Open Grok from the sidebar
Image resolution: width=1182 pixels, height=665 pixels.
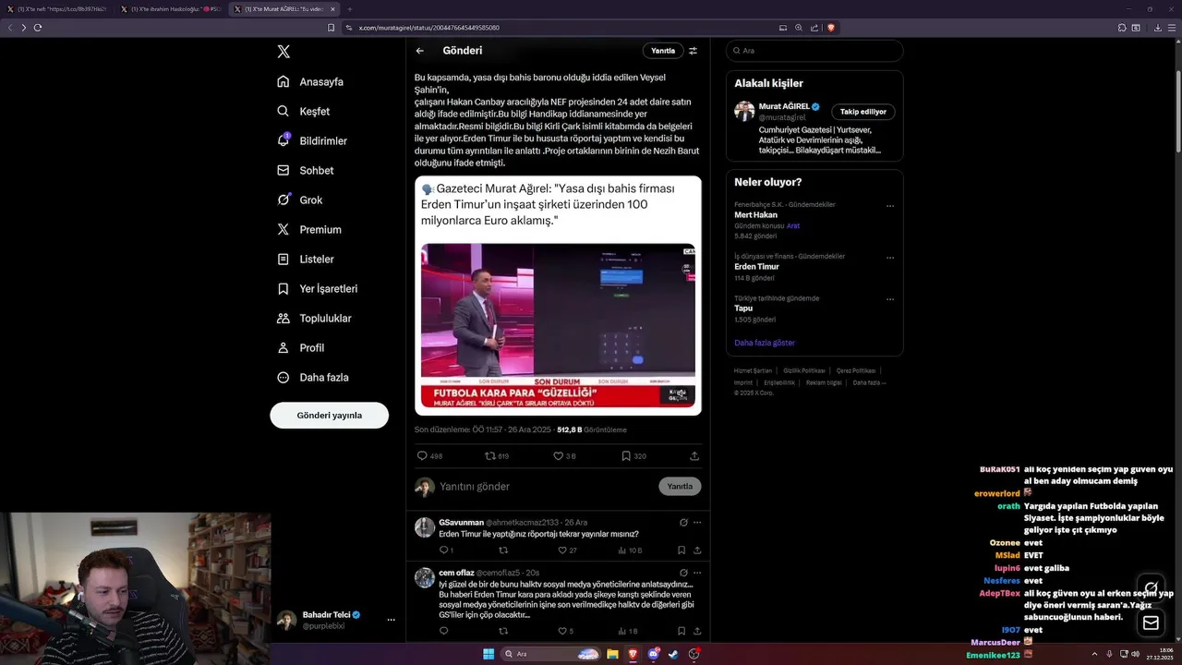click(299, 199)
